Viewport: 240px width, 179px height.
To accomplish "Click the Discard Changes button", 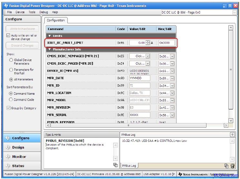I will pos(22,45).
